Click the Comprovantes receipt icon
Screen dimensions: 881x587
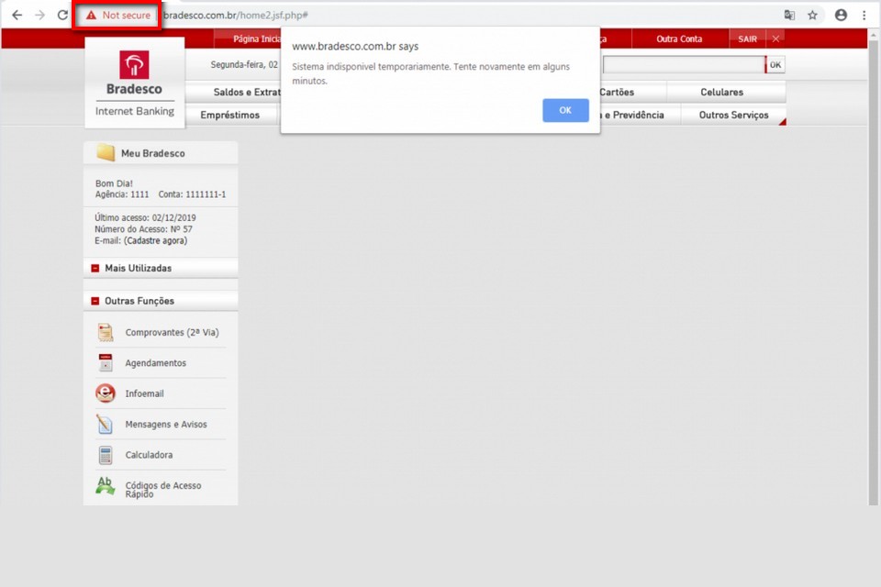105,333
